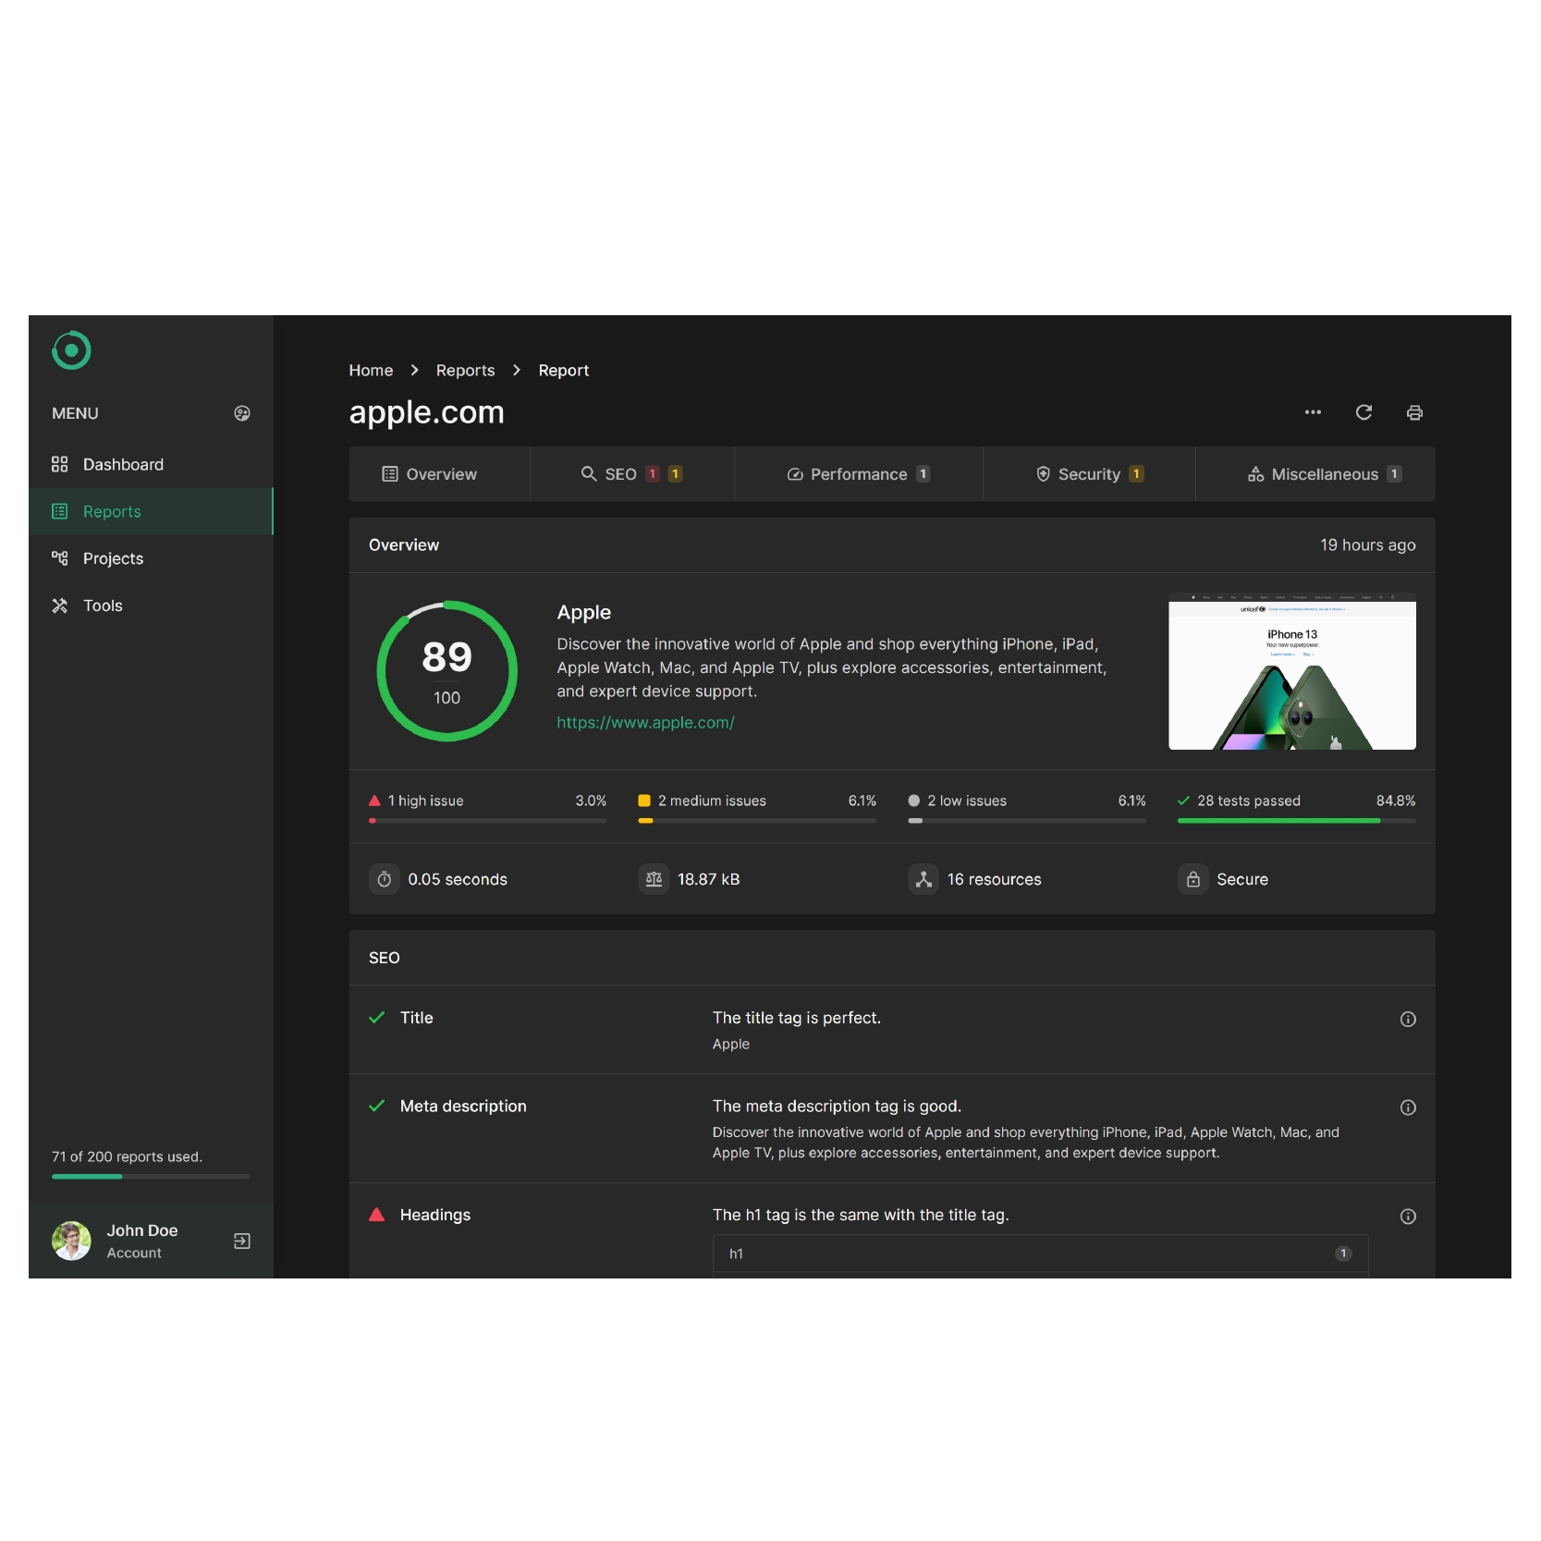Screen dimensions: 1541x1541
Task: Click the yellow SEO issue count badge
Action: [676, 473]
